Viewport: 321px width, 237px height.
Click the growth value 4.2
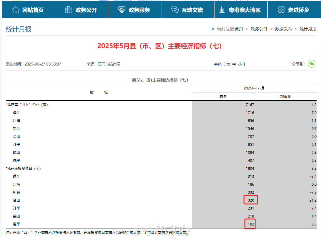coord(314,105)
